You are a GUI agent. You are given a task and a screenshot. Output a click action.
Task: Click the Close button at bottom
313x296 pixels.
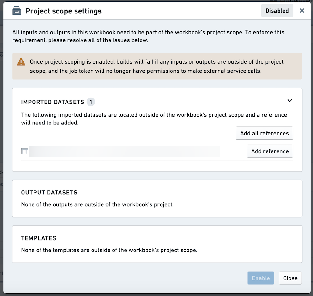[x=290, y=278]
